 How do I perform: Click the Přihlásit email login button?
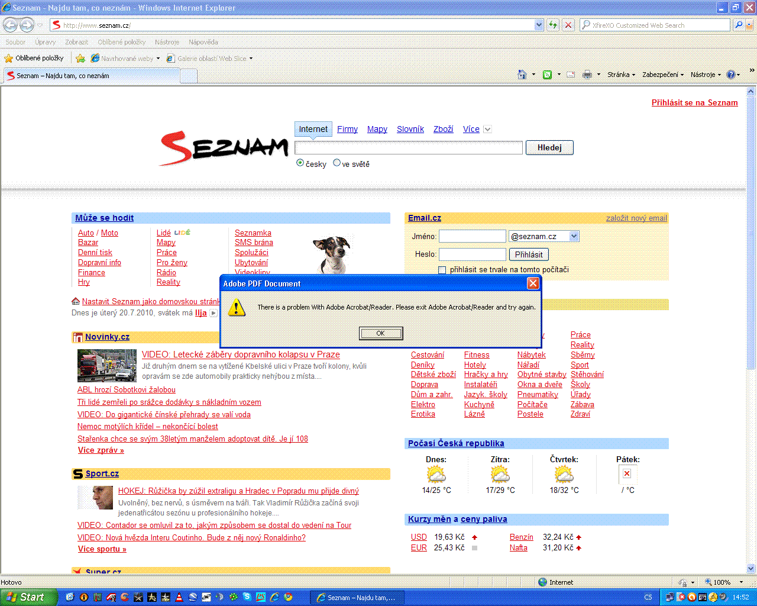[x=529, y=254]
